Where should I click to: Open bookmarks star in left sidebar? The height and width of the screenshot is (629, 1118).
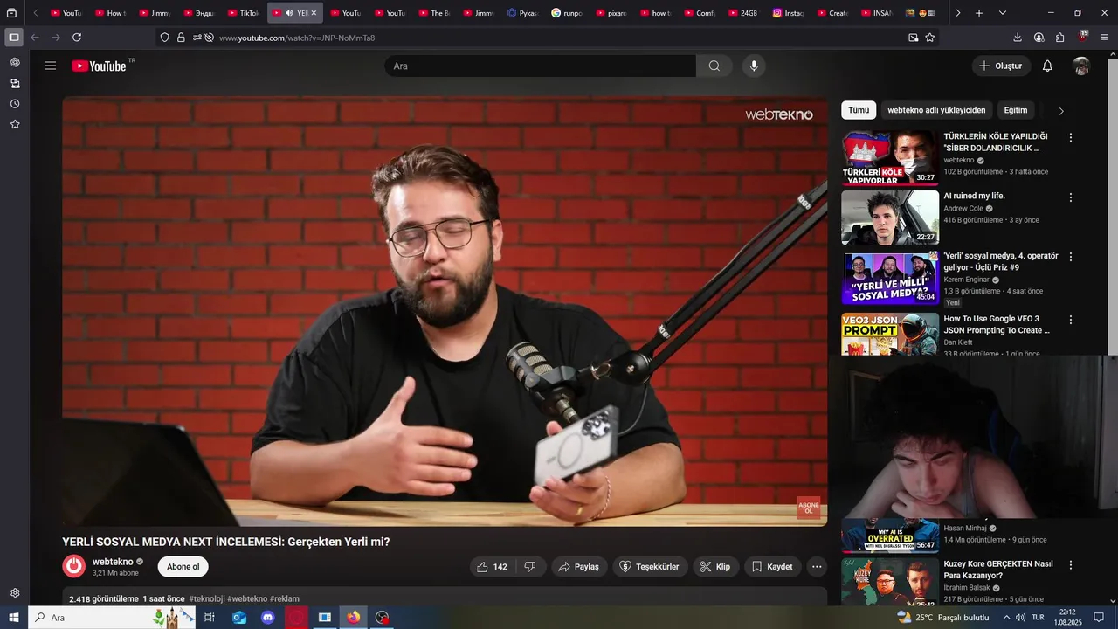click(x=15, y=124)
